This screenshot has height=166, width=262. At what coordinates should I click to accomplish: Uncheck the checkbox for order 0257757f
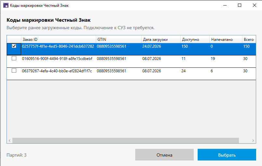point(14,46)
